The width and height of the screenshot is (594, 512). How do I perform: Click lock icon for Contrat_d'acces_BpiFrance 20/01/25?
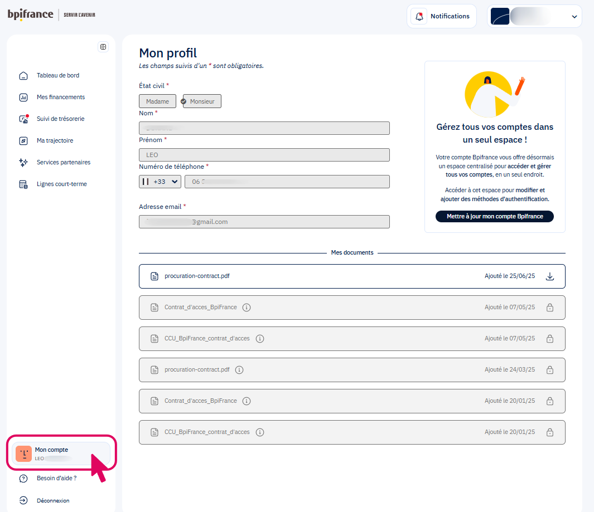550,401
